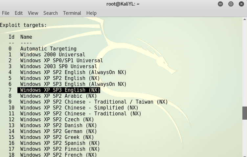The width and height of the screenshot is (247, 157).
Task: Open the Search menu
Action: [50, 13]
